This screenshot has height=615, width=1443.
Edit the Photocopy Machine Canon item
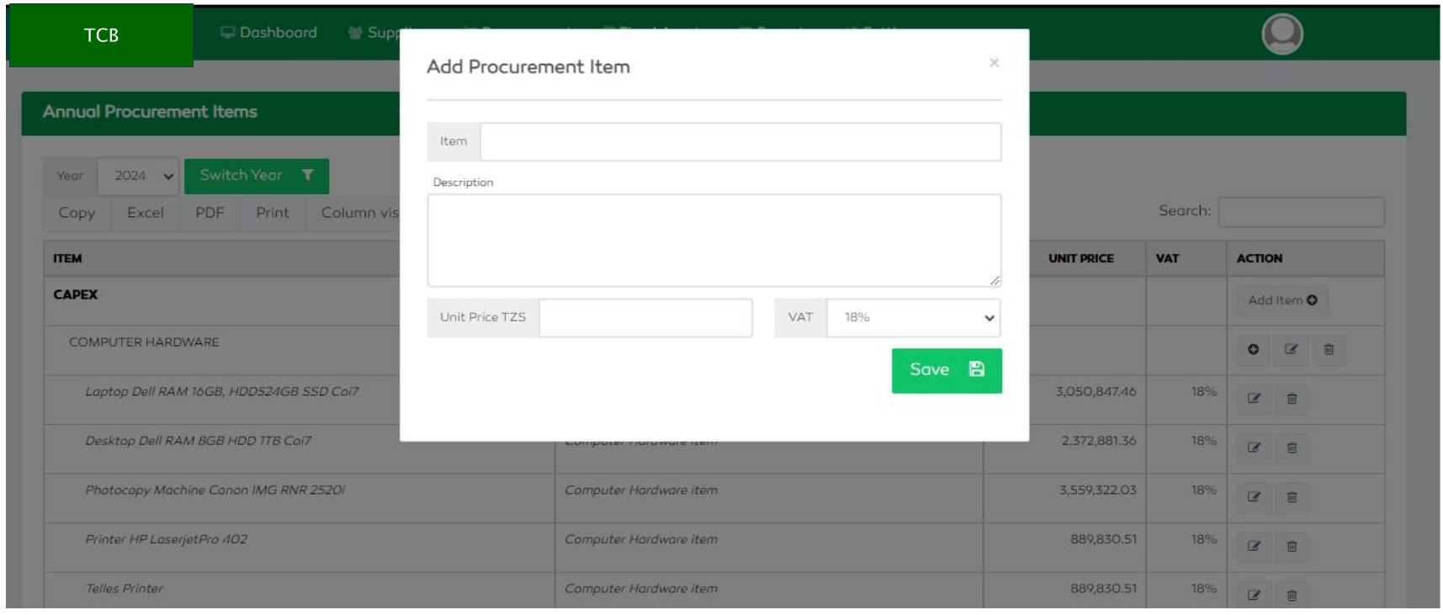[x=1254, y=497]
